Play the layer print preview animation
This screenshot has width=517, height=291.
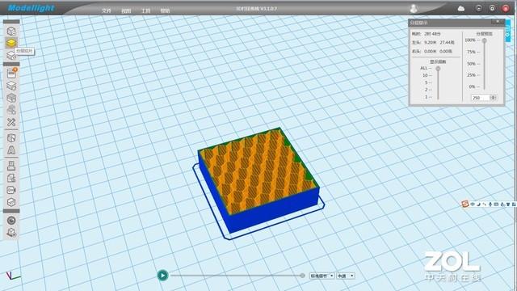(162, 275)
